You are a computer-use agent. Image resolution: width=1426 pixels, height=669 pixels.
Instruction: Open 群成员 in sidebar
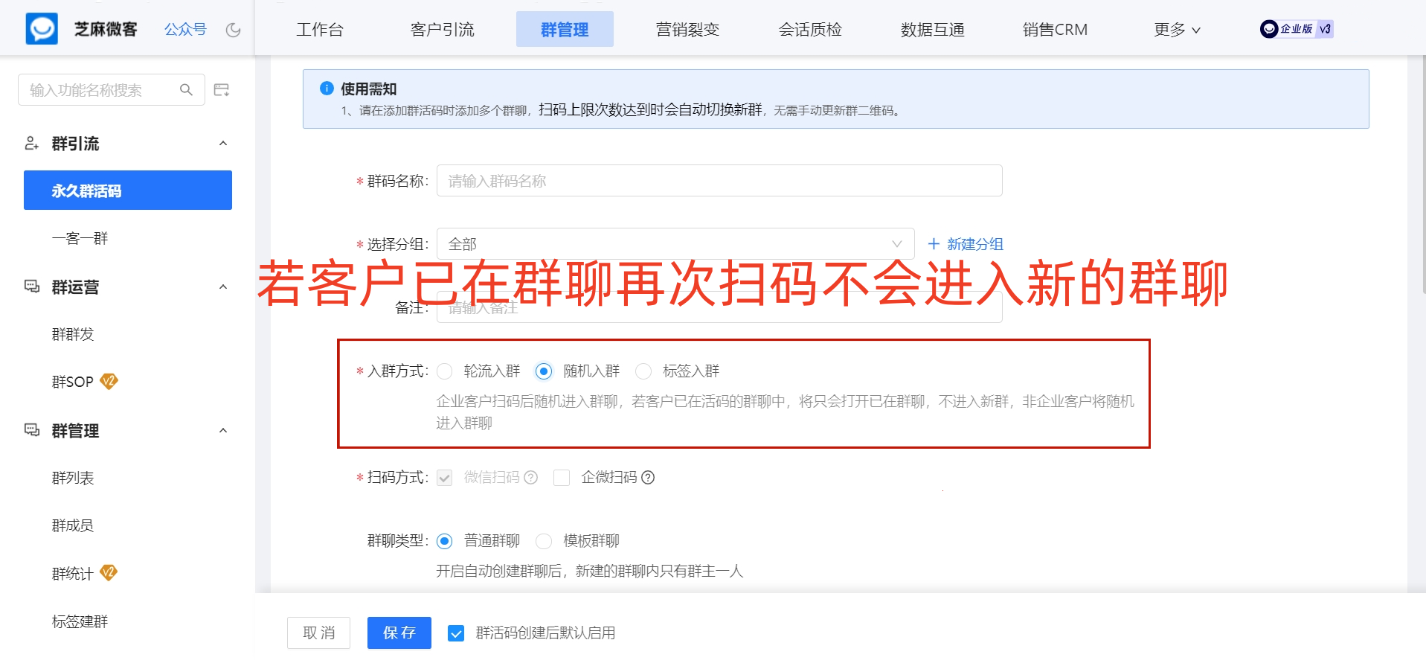(73, 525)
